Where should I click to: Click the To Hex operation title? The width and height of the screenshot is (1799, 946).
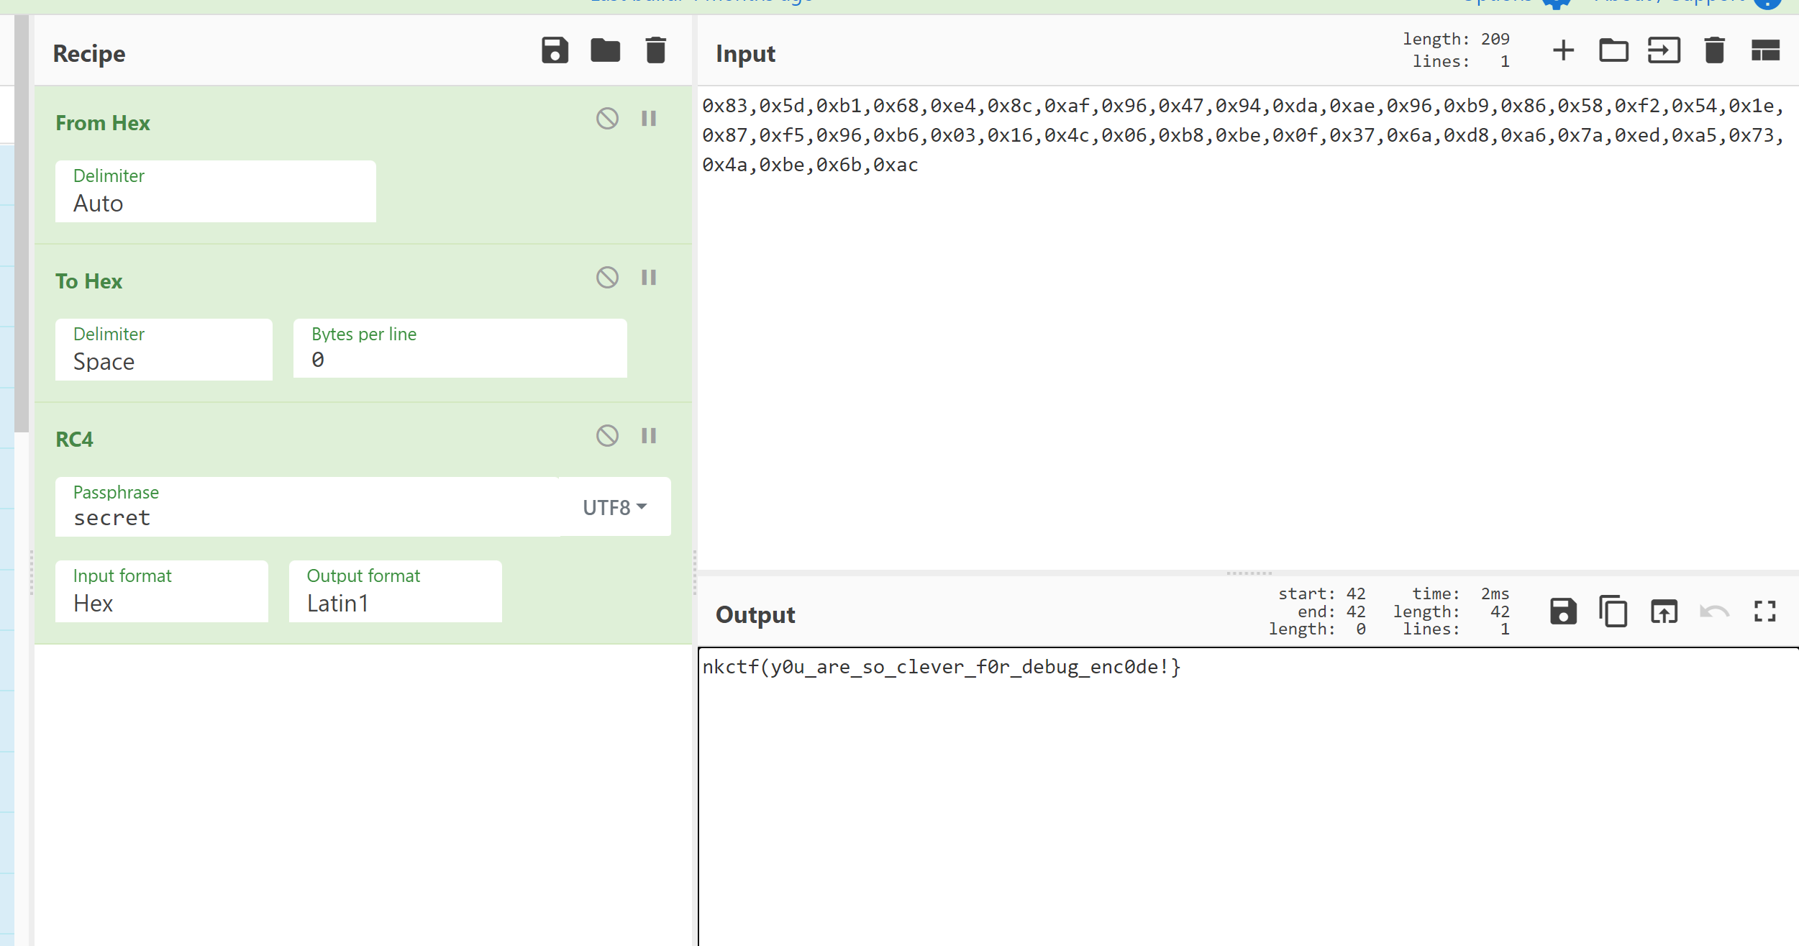89,281
